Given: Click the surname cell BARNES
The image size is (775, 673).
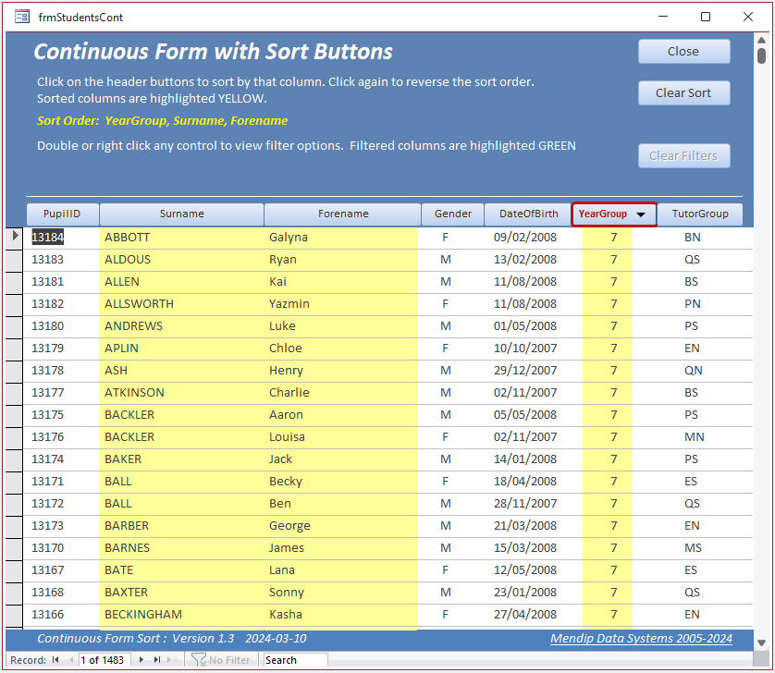Looking at the screenshot, I should [x=181, y=548].
